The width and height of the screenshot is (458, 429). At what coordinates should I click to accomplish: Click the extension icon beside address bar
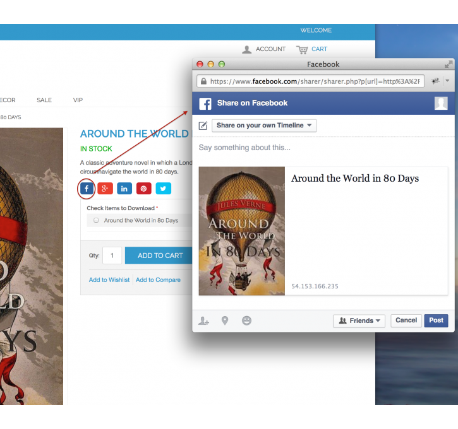click(x=435, y=81)
